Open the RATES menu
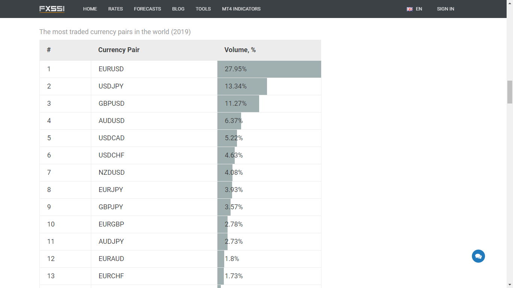The image size is (513, 288). [116, 9]
